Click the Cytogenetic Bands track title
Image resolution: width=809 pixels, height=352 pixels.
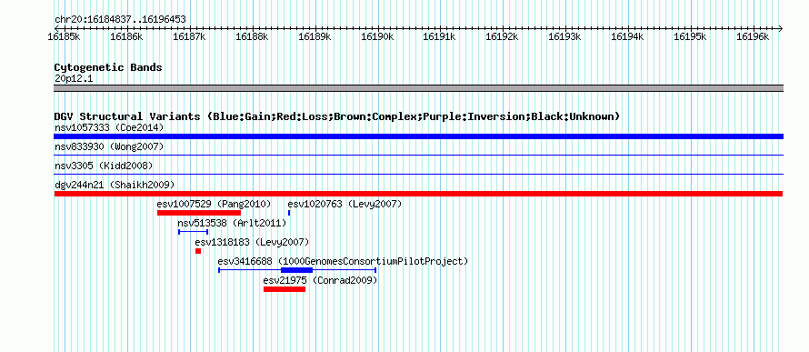click(x=108, y=67)
